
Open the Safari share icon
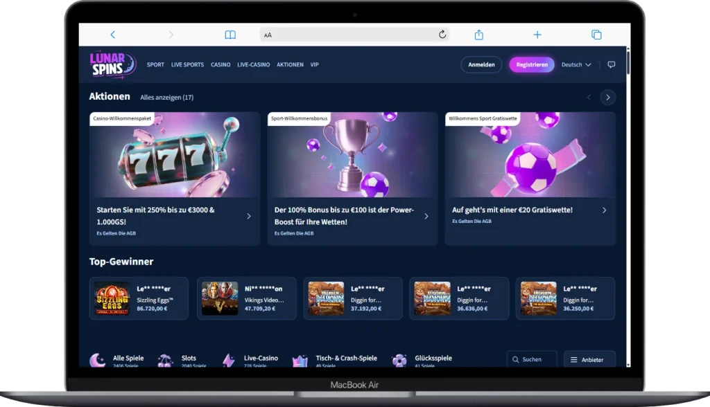click(x=478, y=35)
